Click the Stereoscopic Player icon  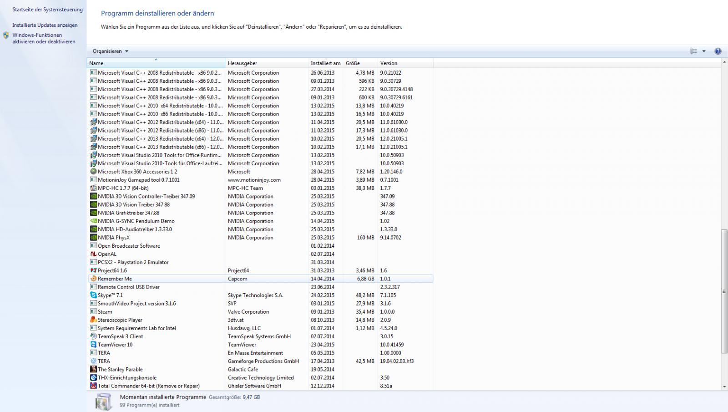click(x=93, y=320)
